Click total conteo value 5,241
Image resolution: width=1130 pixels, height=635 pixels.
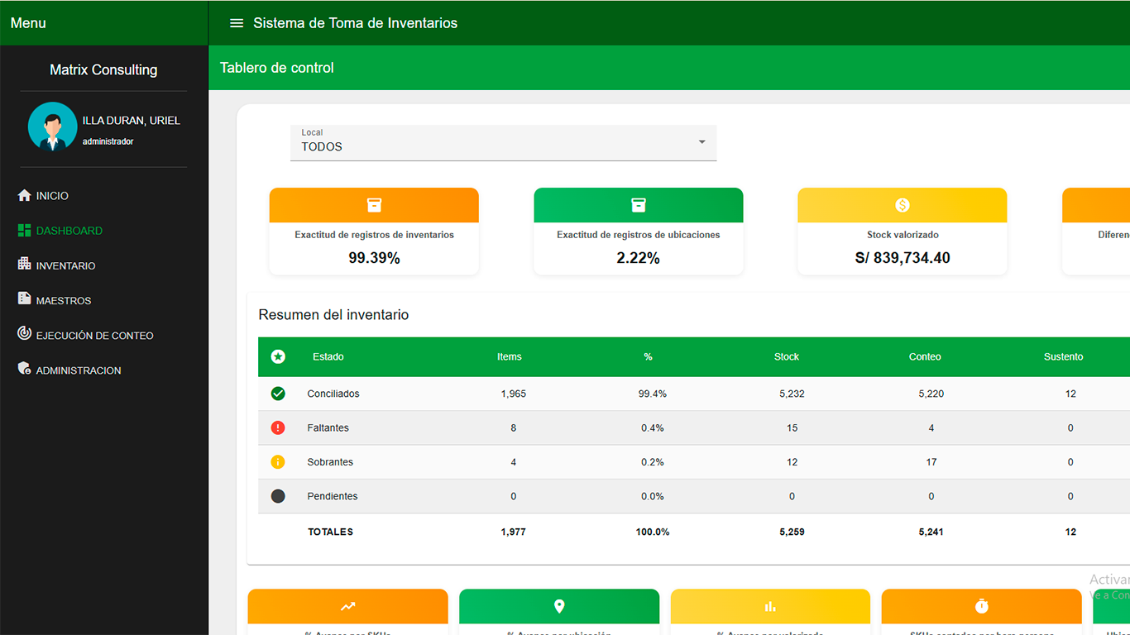tap(931, 532)
